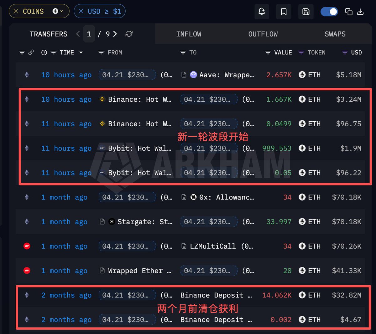Select the TRANSFERS tab
Image resolution: width=376 pixels, height=334 pixels.
[x=49, y=34]
